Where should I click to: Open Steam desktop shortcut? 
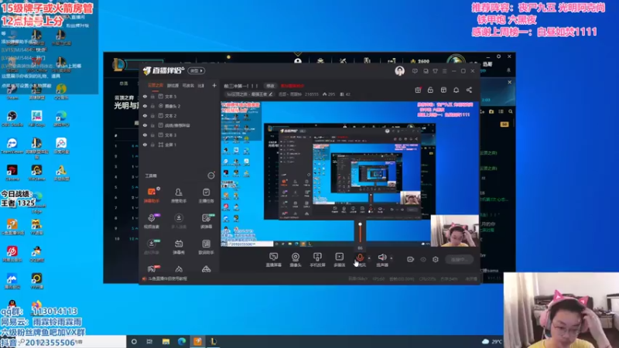click(x=12, y=91)
